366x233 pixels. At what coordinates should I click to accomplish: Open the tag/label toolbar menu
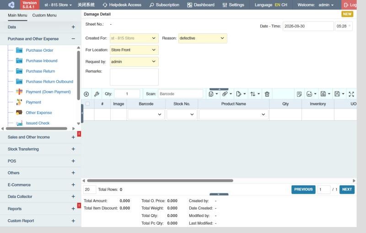(241, 94)
